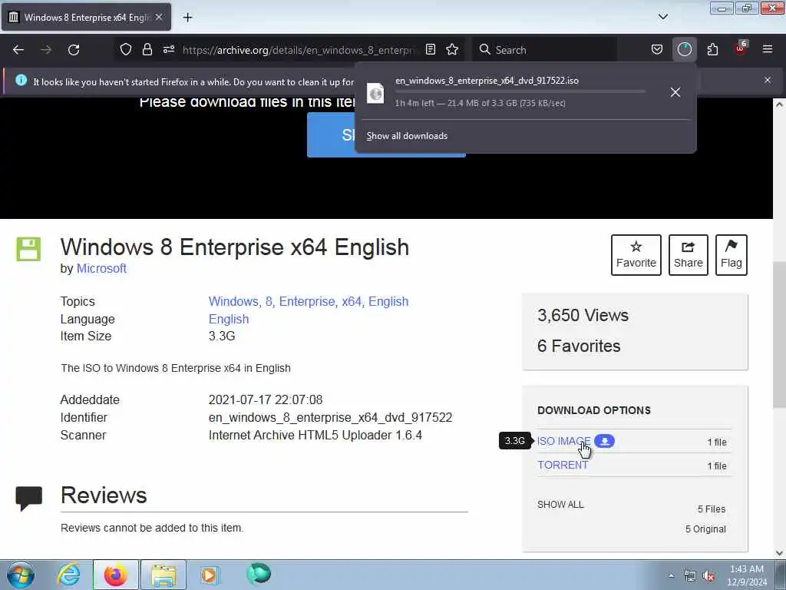Viewport: 786px width, 590px height.
Task: Switch to the Windows 8 Enterprise x64 tab
Action: pos(86,17)
